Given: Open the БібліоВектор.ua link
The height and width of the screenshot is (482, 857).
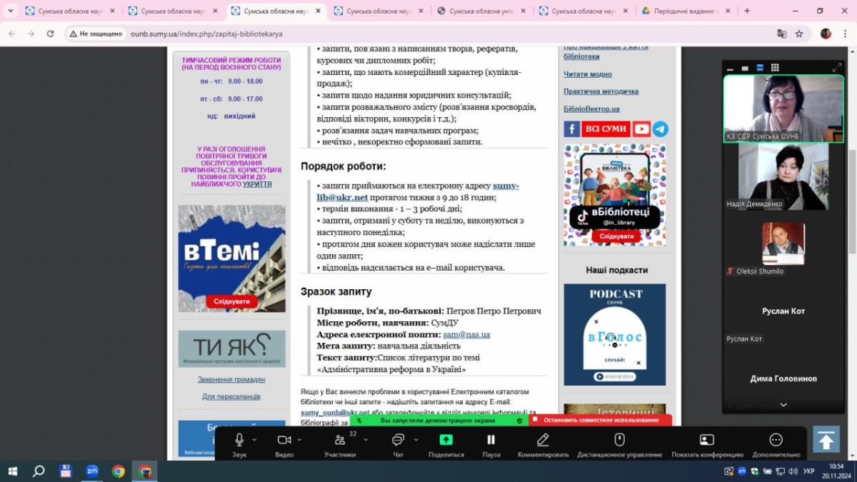Looking at the screenshot, I should (x=591, y=109).
